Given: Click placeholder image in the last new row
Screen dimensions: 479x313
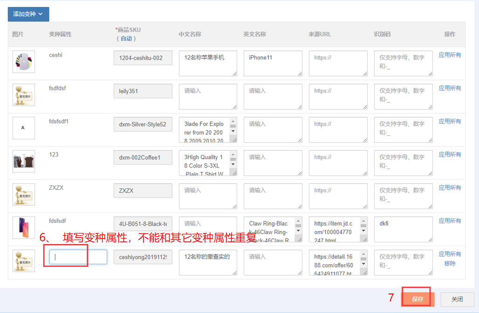Looking at the screenshot, I should pos(23,261).
